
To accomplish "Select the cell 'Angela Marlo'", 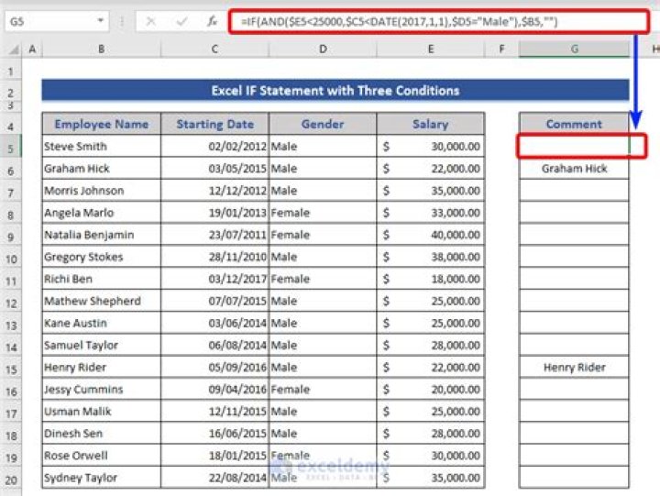I will (x=102, y=213).
